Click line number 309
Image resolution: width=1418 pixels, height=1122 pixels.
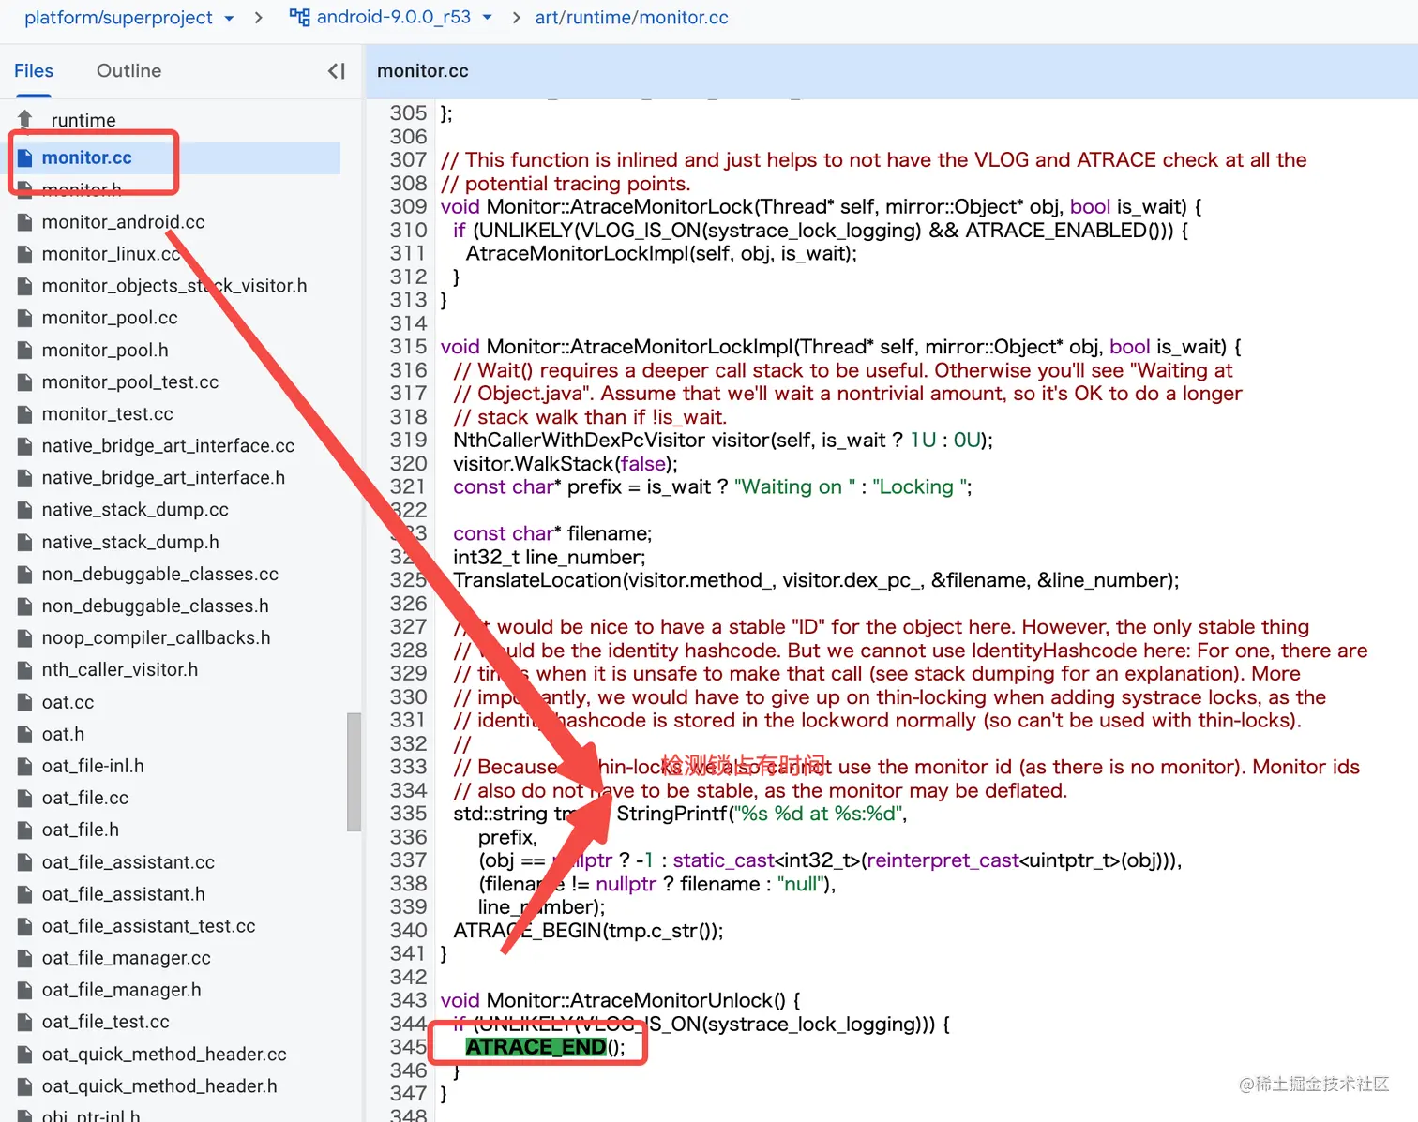408,206
